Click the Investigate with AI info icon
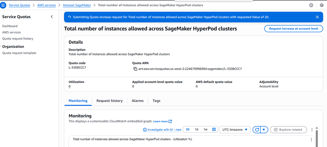Screen dimensions: 327x147 (145, 130)
